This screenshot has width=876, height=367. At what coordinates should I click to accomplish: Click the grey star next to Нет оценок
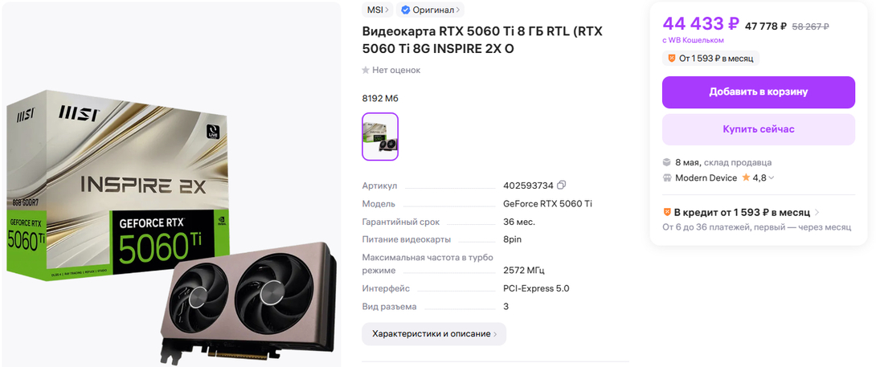click(x=366, y=71)
